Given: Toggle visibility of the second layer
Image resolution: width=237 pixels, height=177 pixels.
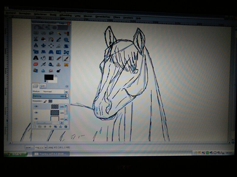Looking at the screenshot, I should coord(36,112).
